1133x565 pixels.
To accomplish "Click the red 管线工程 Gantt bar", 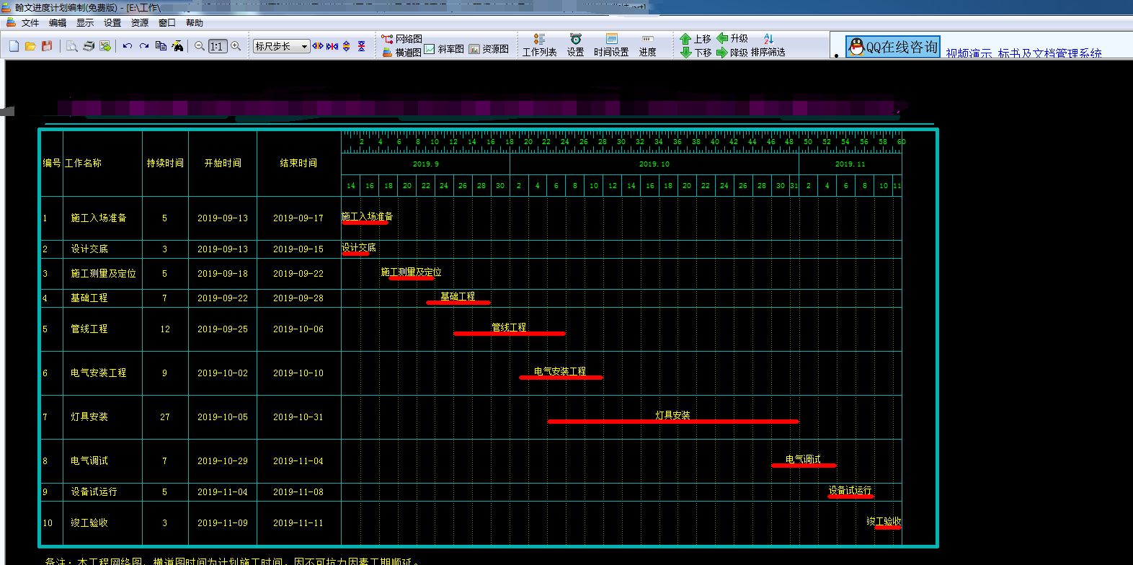I will (509, 334).
